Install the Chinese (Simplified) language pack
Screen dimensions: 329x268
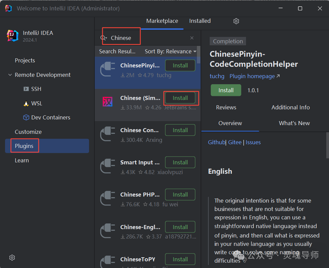coord(180,98)
